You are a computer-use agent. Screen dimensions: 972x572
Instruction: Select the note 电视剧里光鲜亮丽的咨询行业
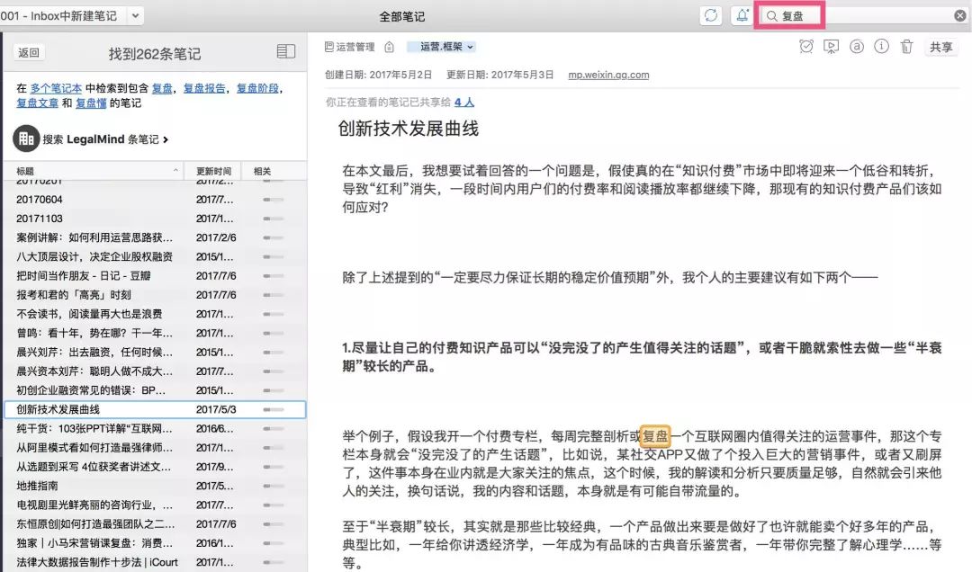point(155,505)
